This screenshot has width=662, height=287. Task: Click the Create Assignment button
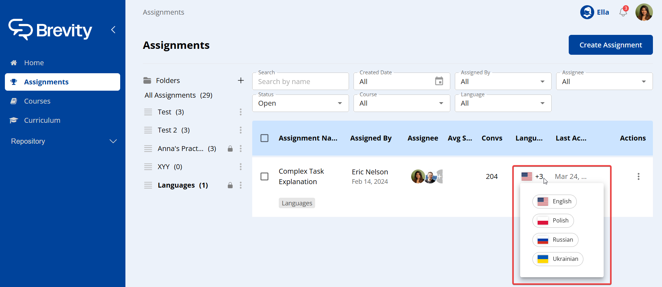pyautogui.click(x=610, y=45)
